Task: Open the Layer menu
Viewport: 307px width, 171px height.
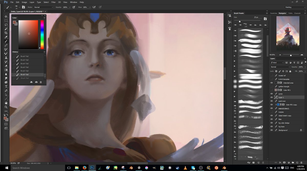Action: click(32, 2)
